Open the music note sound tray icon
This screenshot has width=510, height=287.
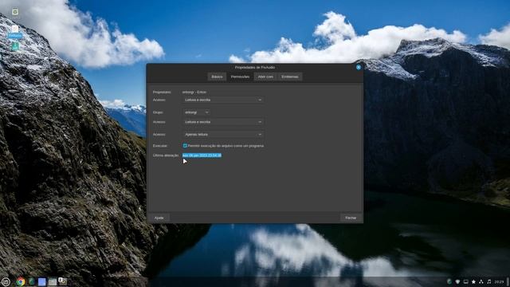point(488,281)
